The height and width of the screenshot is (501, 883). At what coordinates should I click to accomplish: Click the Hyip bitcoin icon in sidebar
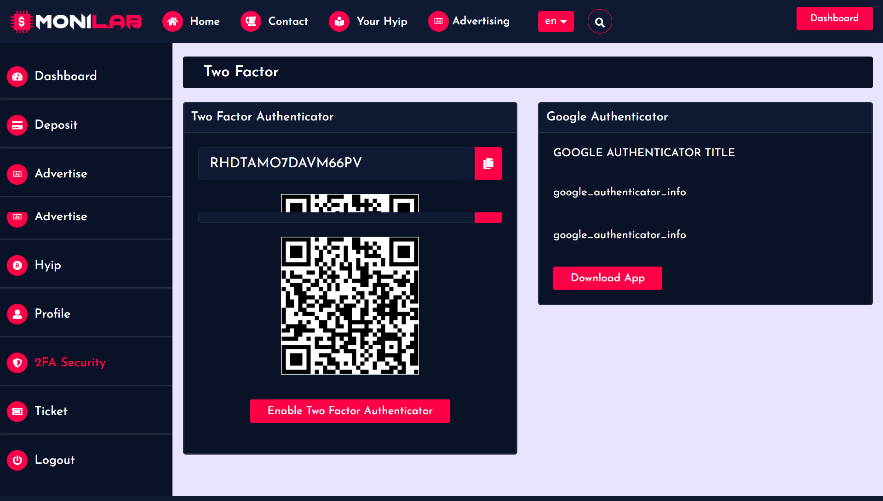(17, 265)
